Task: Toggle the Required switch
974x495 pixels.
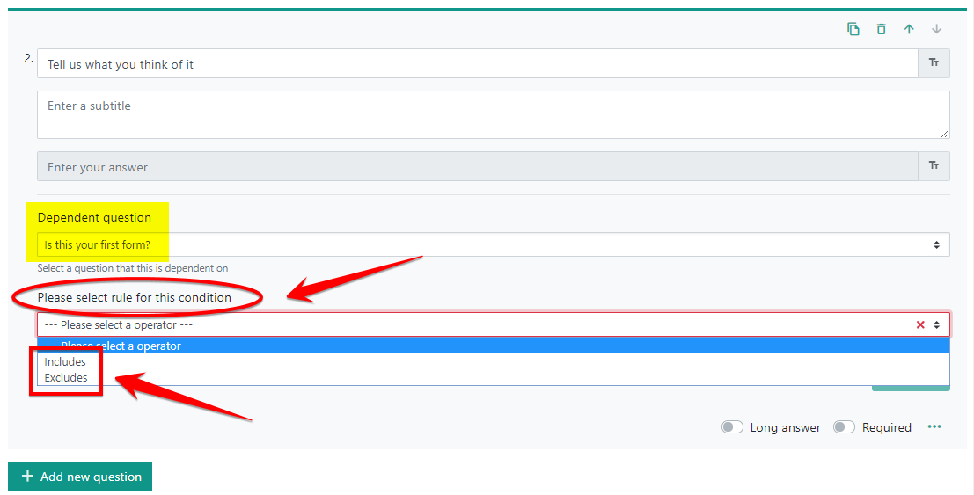Action: point(844,427)
